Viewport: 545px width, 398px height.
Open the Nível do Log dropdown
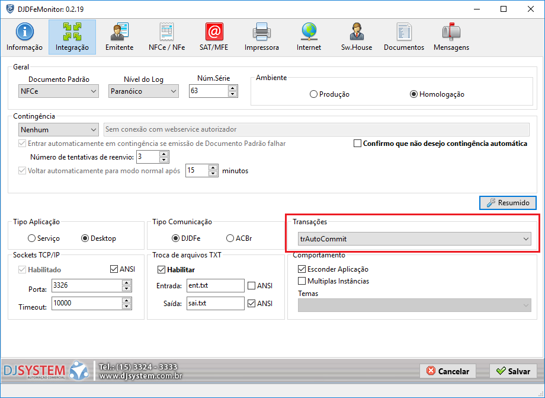(143, 91)
